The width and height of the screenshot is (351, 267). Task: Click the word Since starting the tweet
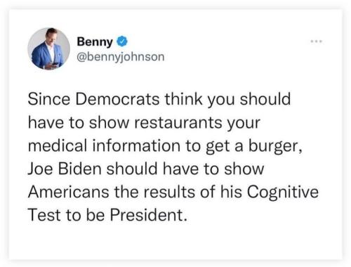pyautogui.click(x=49, y=99)
